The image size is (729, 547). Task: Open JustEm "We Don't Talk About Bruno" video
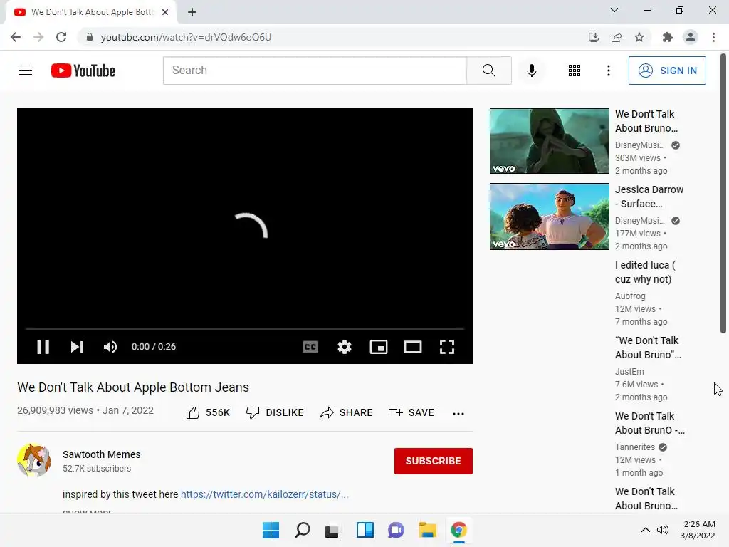648,348
